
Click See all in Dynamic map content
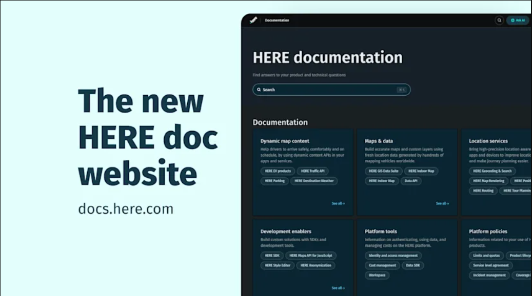(338, 203)
